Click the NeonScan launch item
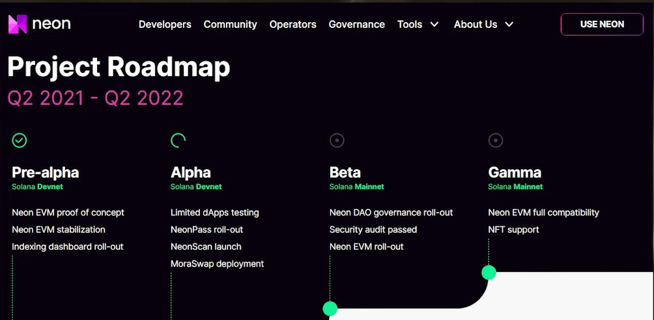Image resolution: width=654 pixels, height=320 pixels. coord(206,247)
